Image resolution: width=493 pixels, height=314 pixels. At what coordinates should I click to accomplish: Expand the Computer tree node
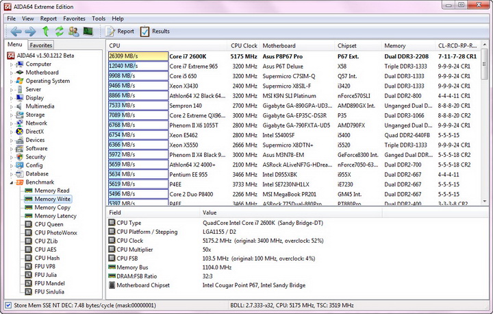click(x=12, y=64)
